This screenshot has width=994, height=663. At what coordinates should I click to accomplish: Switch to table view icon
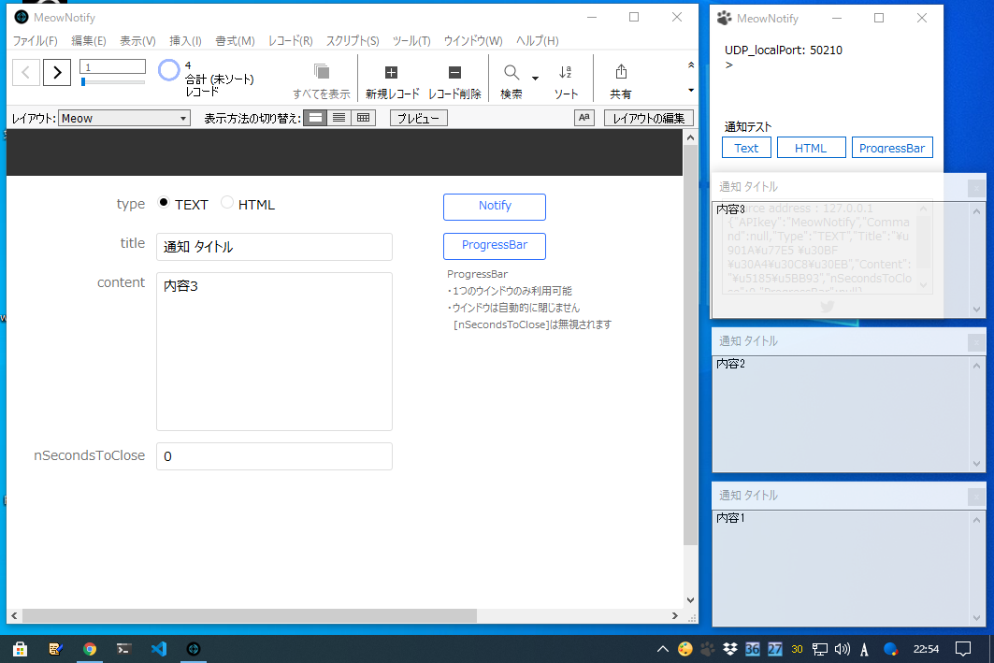[363, 118]
